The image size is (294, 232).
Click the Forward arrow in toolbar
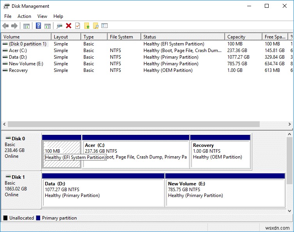click(14, 26)
